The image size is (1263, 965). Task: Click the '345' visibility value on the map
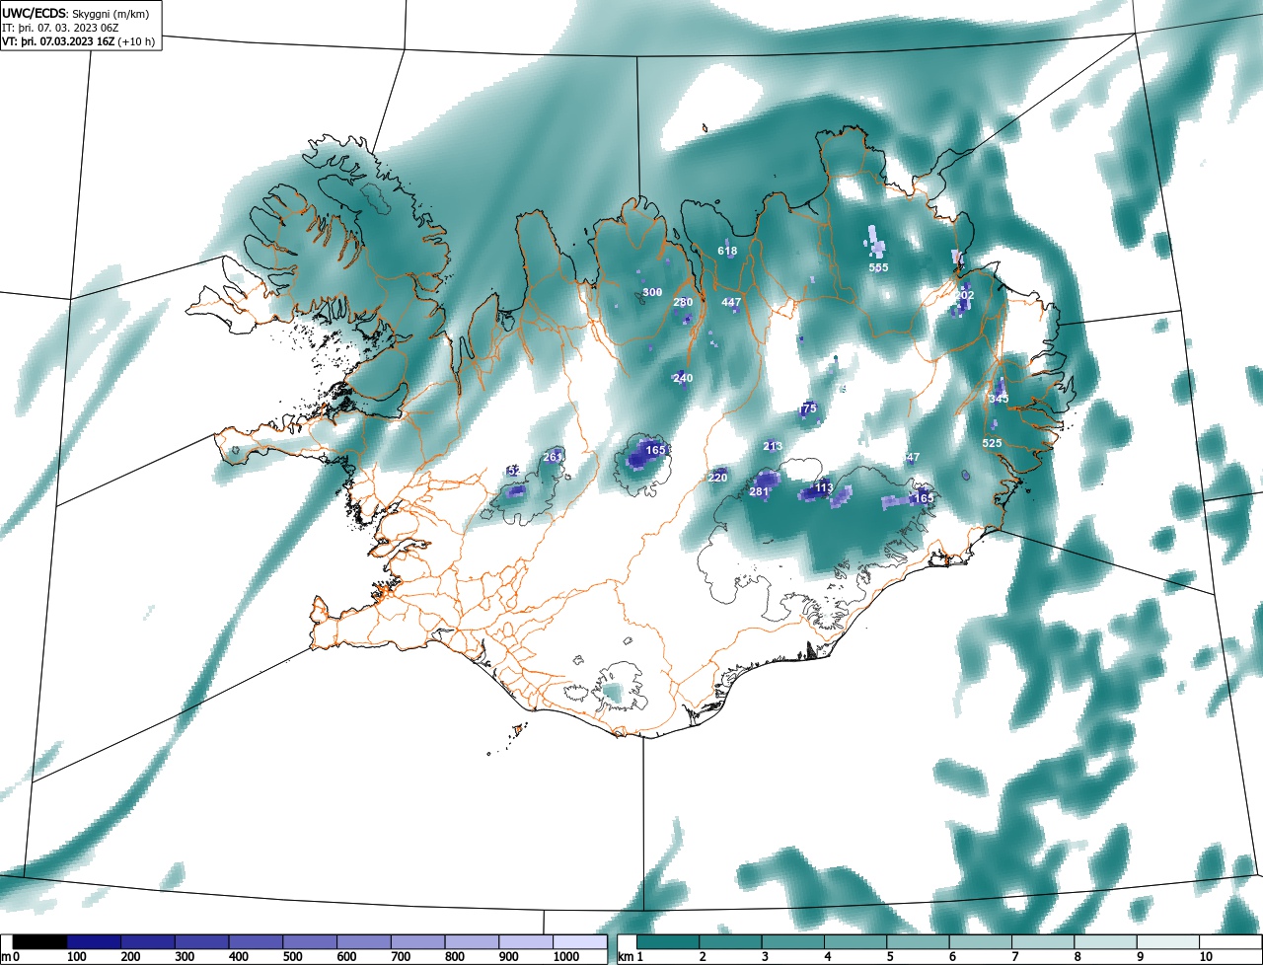999,399
